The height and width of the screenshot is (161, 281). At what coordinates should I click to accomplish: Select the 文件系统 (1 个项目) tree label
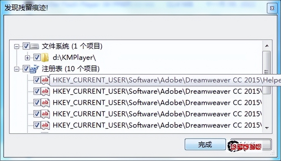click(72, 46)
